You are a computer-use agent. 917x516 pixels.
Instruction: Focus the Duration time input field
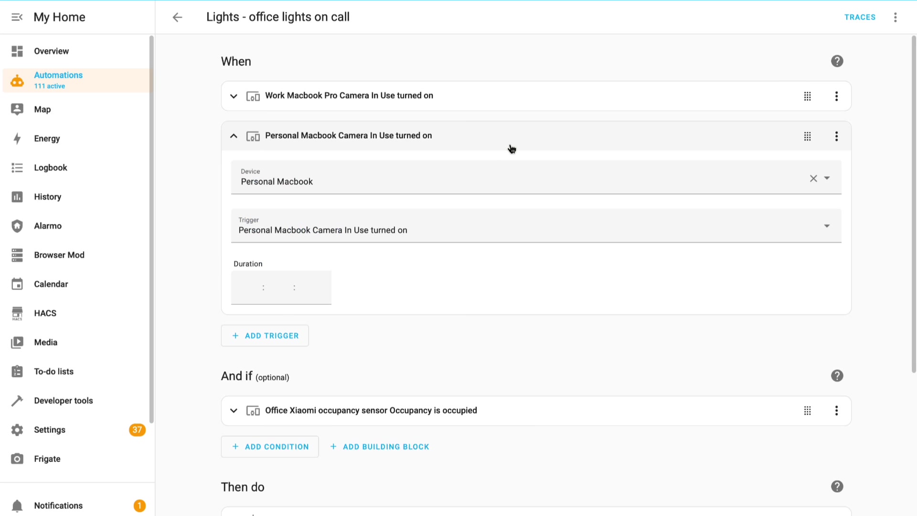click(281, 288)
